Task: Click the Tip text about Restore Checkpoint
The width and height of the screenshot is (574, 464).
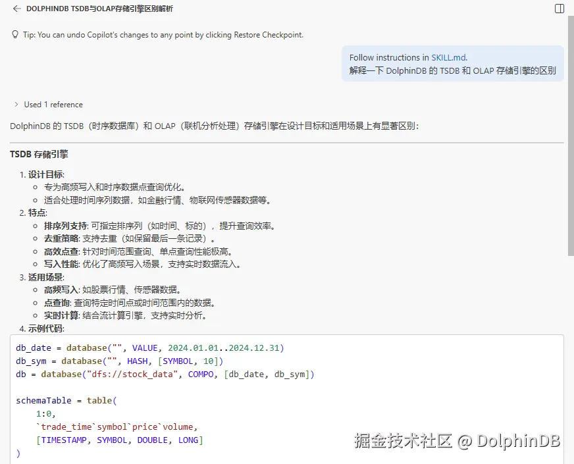Action: [x=163, y=35]
